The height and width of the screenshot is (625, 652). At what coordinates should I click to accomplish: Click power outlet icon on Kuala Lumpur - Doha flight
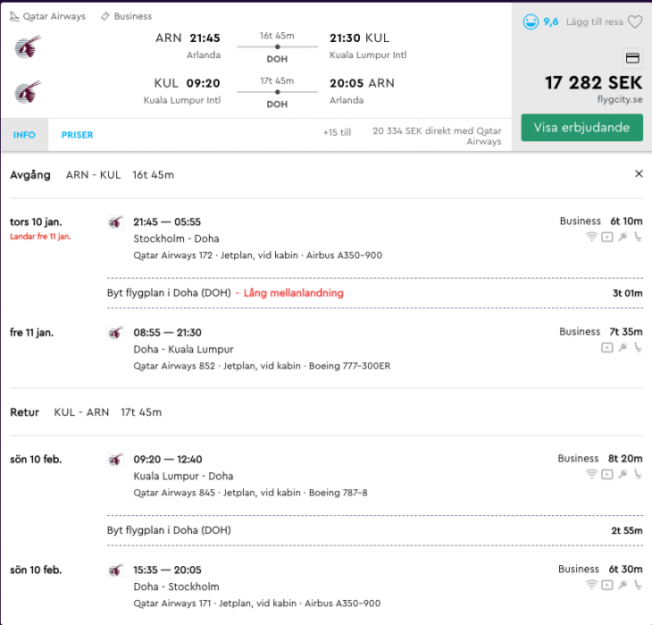point(623,474)
